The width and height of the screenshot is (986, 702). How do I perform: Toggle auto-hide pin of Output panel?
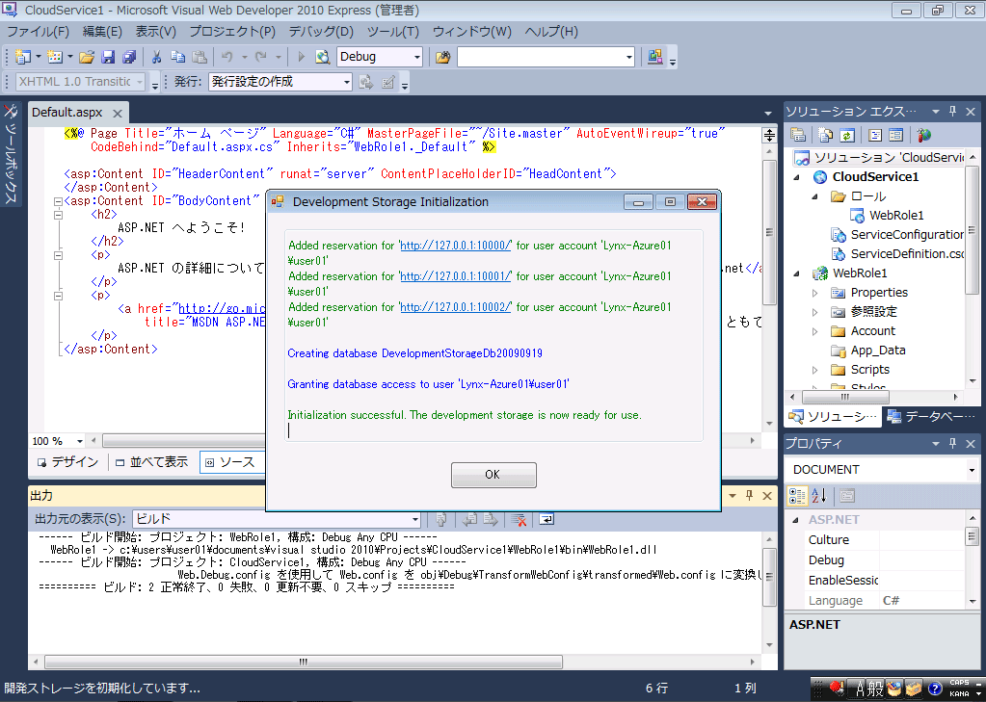pyautogui.click(x=750, y=495)
